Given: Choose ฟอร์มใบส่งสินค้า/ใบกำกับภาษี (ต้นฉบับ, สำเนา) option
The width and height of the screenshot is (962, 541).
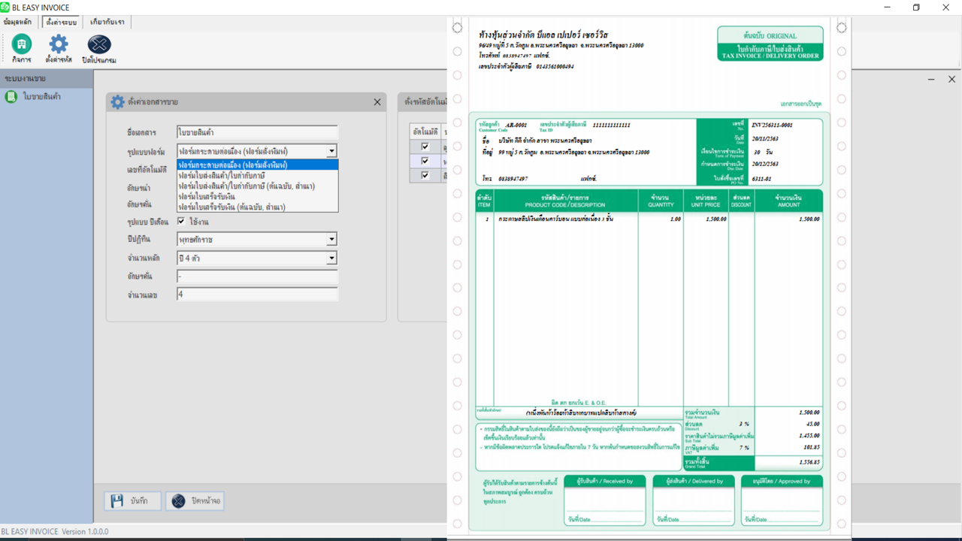Looking at the screenshot, I should click(257, 186).
